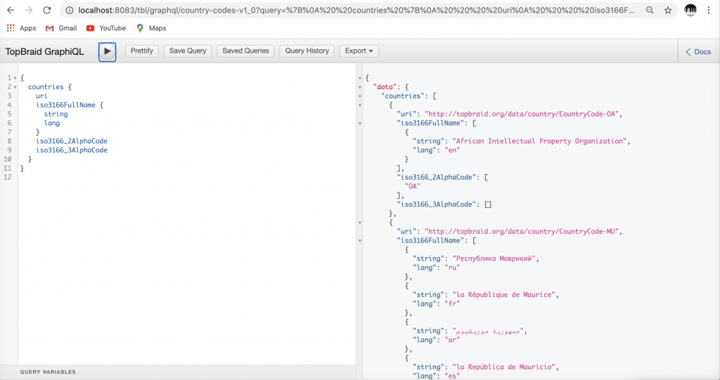Focus the localhost URL address bar
Screen dimensions: 720x380
pos(356,10)
